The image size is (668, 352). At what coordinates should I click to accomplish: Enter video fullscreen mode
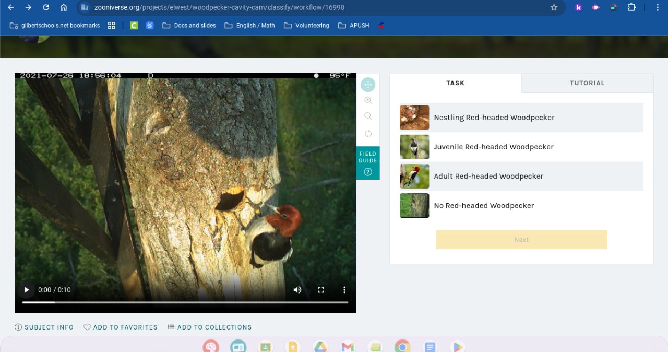[321, 290]
